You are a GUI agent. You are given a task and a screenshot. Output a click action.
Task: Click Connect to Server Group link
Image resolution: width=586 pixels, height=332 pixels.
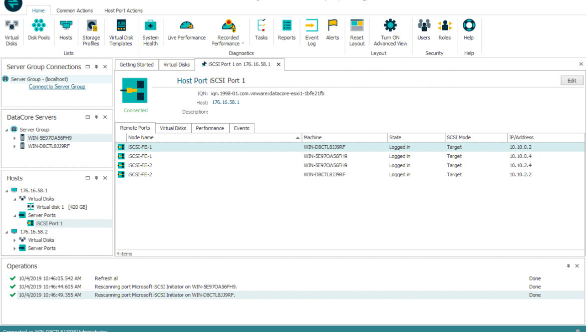pos(57,87)
